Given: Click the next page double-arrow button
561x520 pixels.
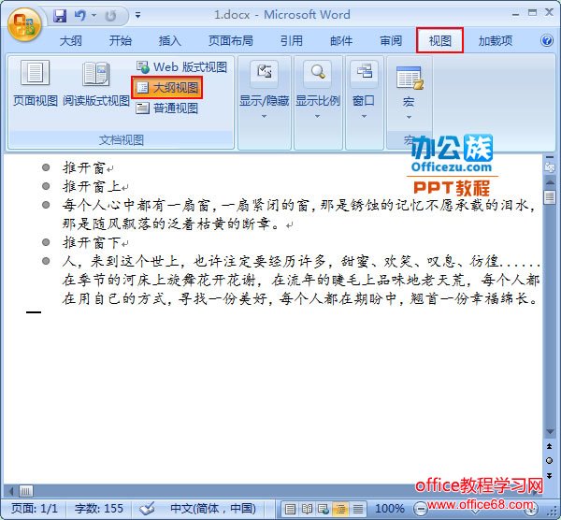Looking at the screenshot, I should [549, 476].
